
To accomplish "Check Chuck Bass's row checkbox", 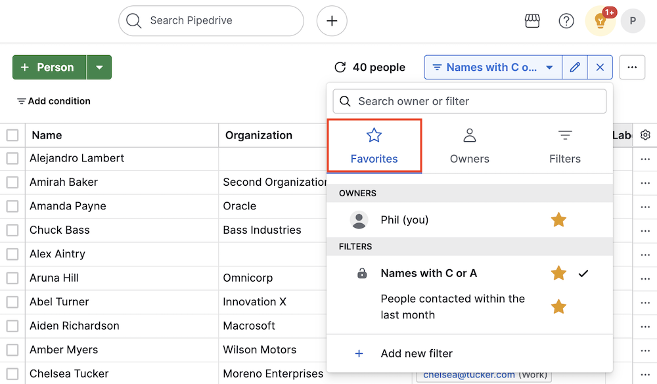I will tap(12, 230).
